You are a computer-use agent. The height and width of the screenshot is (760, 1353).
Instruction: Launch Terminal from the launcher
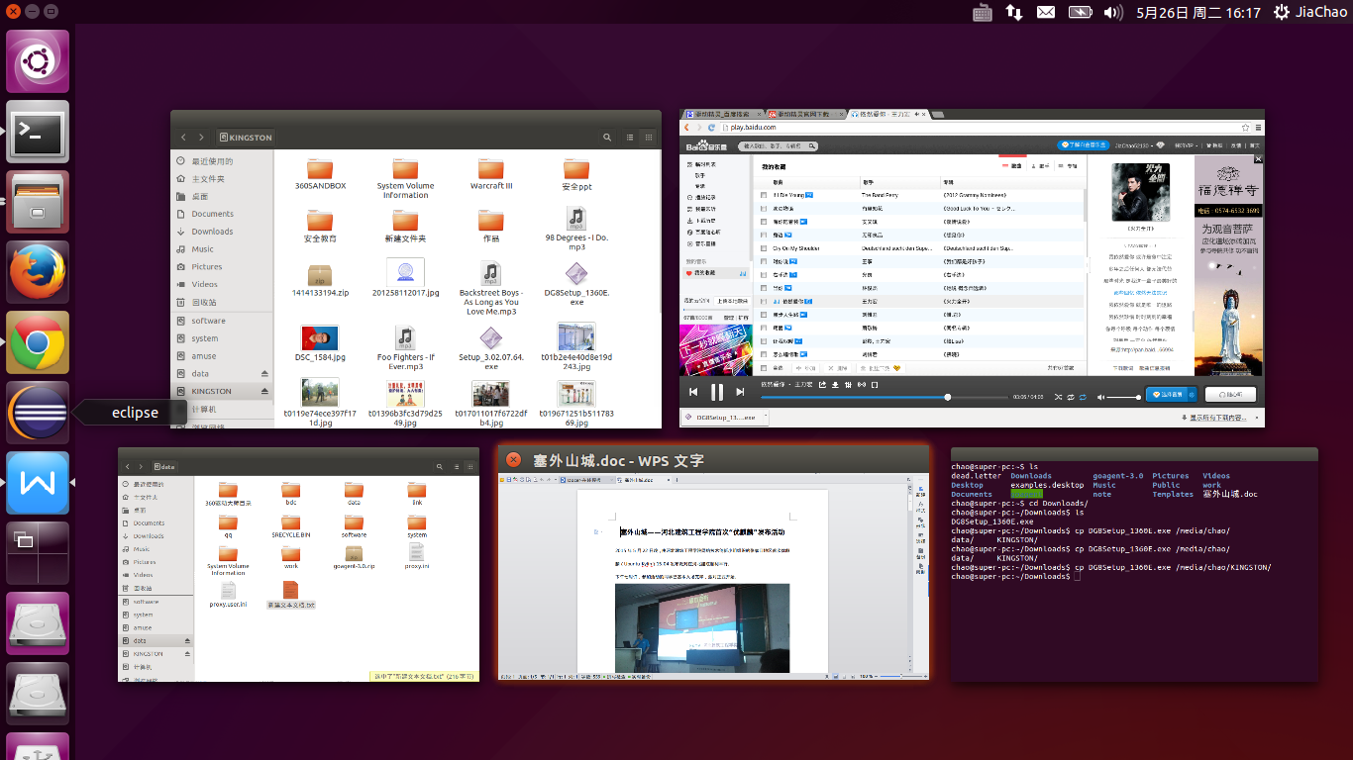tap(38, 132)
